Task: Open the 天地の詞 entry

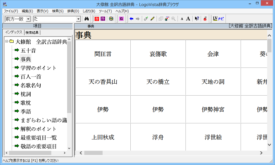Action: pos(213,82)
